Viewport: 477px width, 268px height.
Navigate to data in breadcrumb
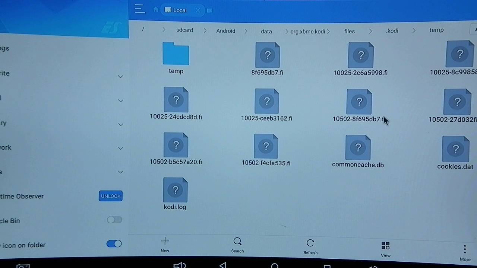point(266,31)
